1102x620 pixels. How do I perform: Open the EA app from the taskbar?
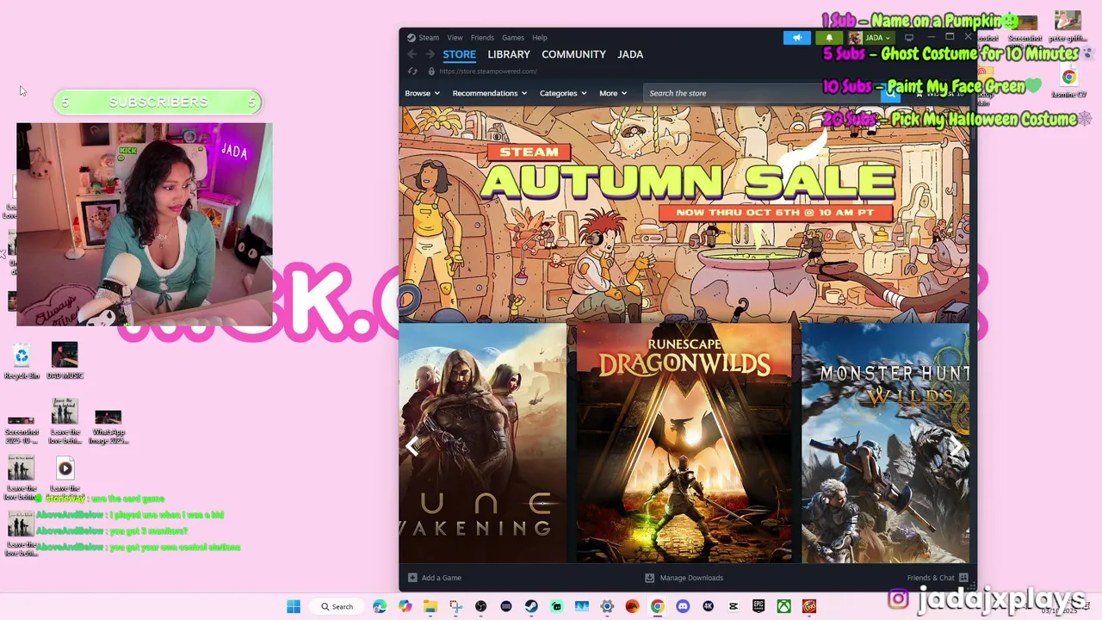tap(632, 607)
